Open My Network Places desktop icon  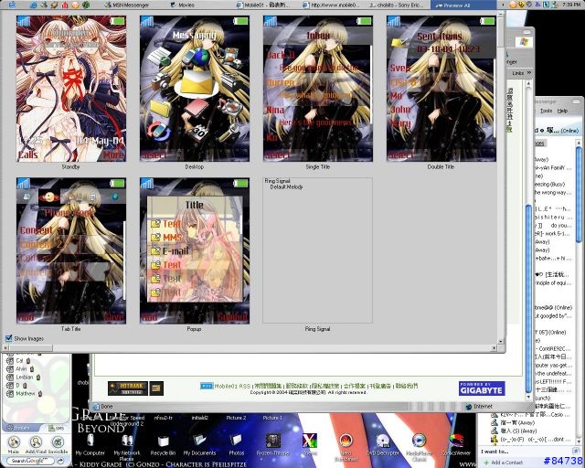(x=126, y=446)
